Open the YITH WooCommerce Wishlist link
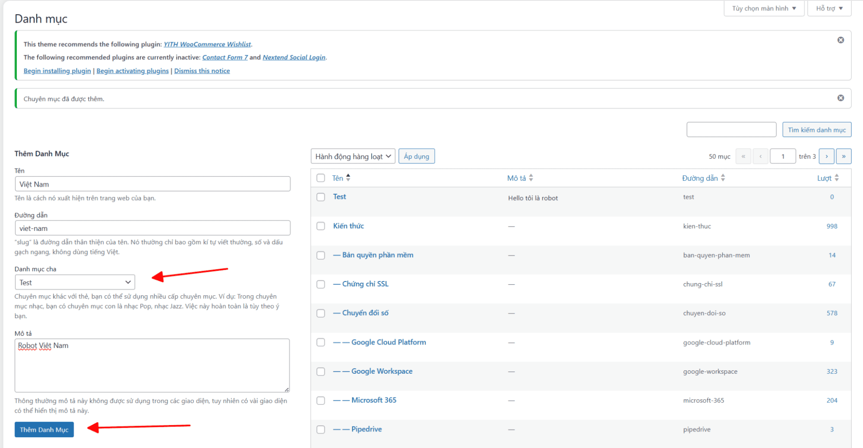Screen dimensions: 863x448 pos(207,44)
